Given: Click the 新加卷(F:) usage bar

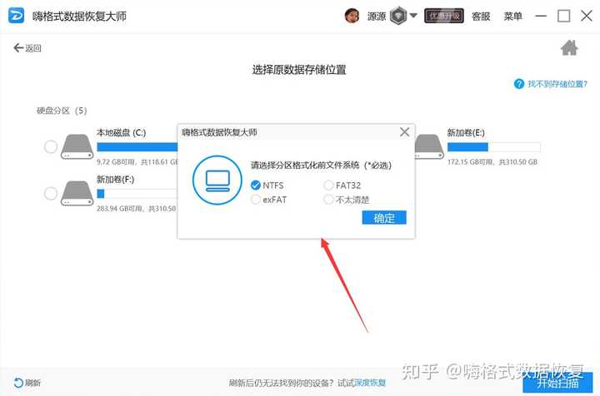Looking at the screenshot, I should (137, 194).
